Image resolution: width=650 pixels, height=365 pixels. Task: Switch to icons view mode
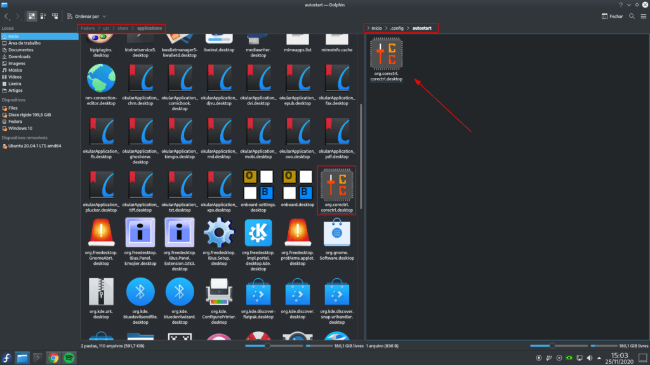pyautogui.click(x=31, y=16)
